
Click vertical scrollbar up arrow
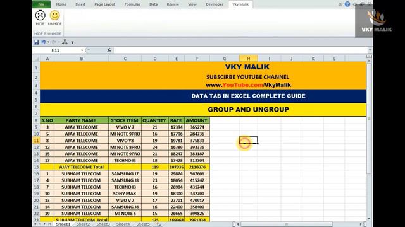click(369, 61)
